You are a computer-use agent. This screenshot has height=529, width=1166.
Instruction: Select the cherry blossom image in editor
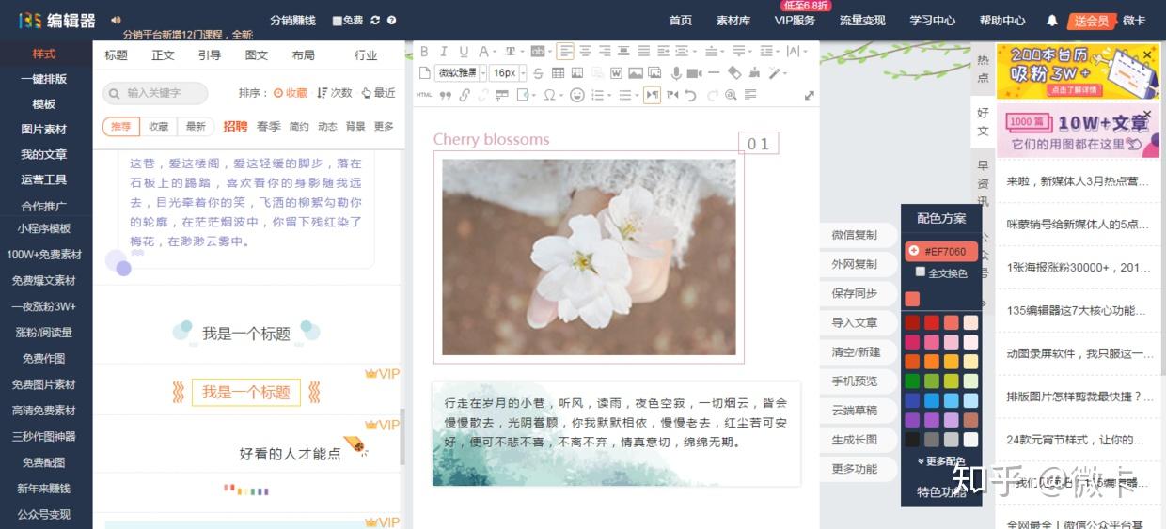589,257
